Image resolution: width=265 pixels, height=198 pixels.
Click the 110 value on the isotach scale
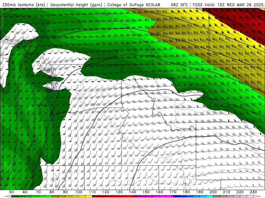pyautogui.click(x=92, y=192)
